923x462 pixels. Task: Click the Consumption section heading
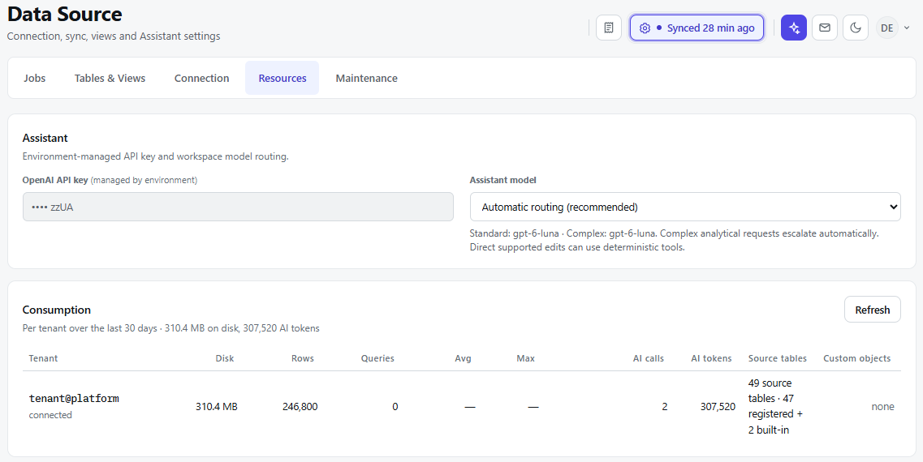[x=57, y=310]
